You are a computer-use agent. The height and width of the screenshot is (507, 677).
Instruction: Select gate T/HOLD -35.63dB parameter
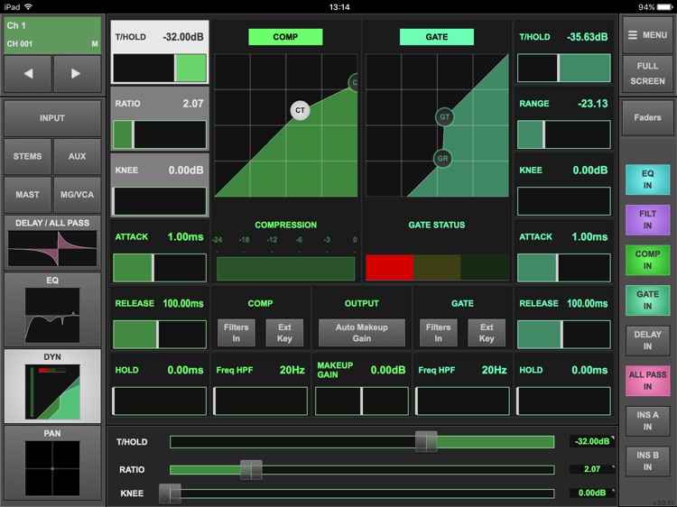point(564,51)
